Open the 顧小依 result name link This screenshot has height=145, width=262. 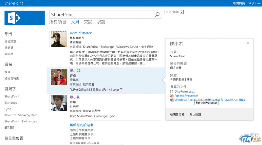75,97
